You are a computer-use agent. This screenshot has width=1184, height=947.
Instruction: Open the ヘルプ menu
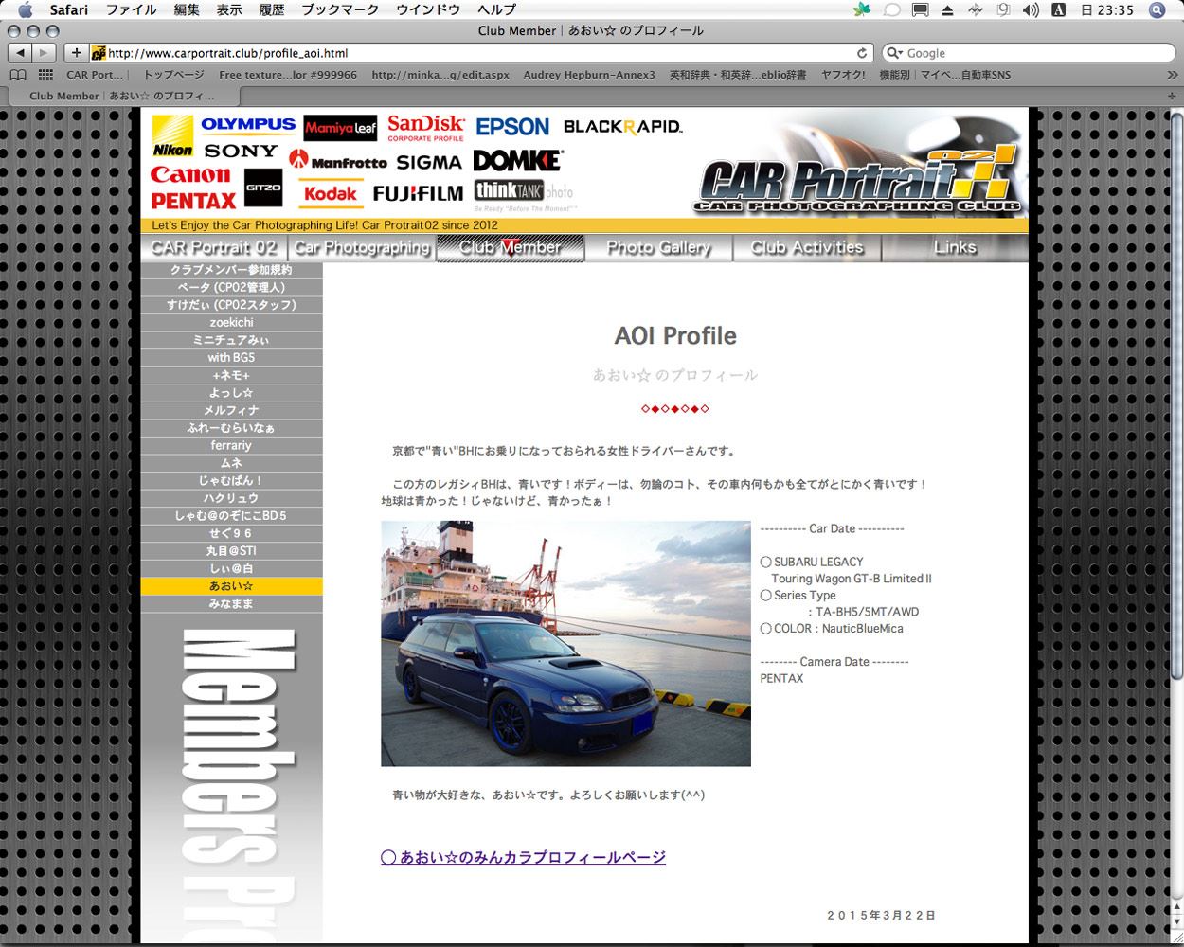coord(497,10)
